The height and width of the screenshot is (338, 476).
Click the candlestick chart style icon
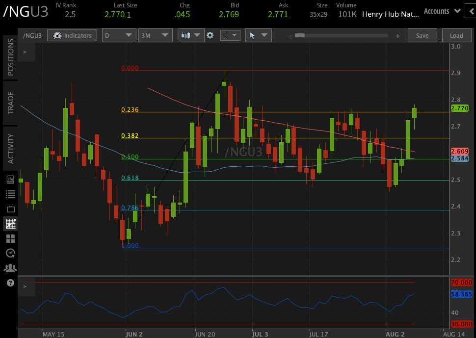coord(185,35)
